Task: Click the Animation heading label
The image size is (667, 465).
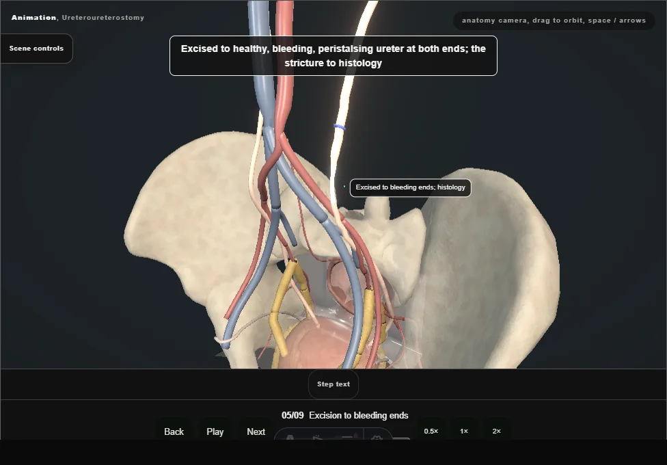Action: [34, 18]
